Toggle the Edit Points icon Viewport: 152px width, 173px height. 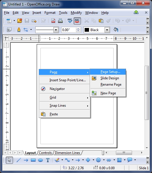[9, 30]
